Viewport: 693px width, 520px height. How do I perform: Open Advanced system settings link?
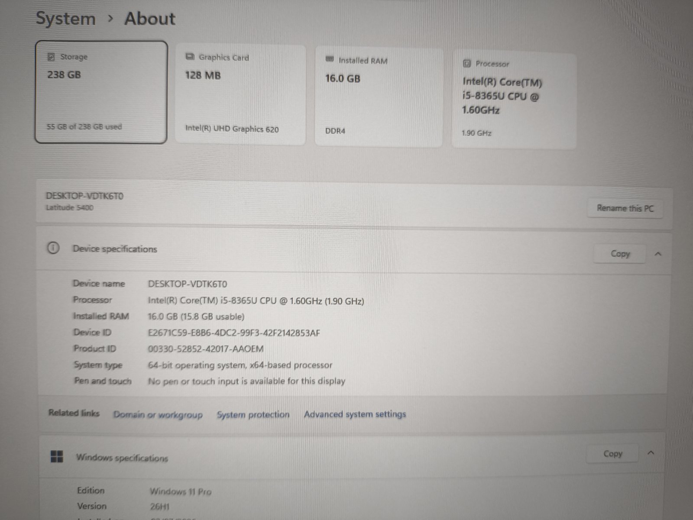[355, 414]
